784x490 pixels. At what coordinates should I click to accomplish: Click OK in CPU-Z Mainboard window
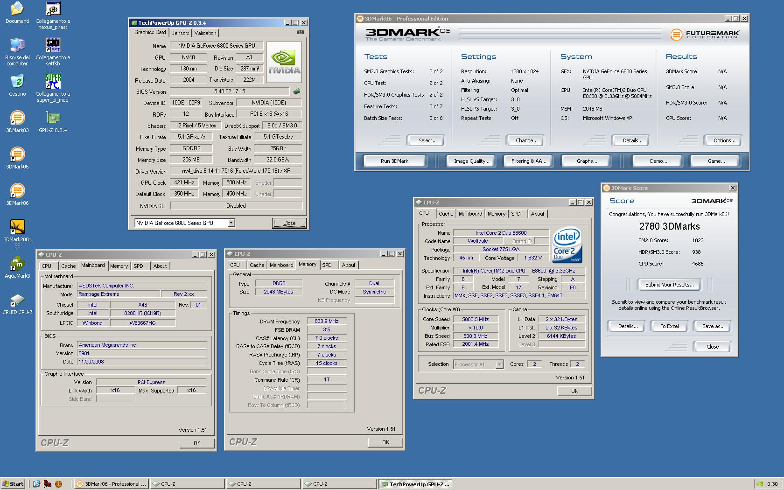tap(197, 443)
